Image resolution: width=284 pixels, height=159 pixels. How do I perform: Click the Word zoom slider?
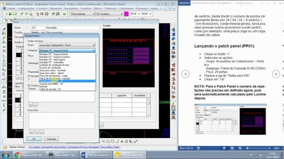click(248, 148)
